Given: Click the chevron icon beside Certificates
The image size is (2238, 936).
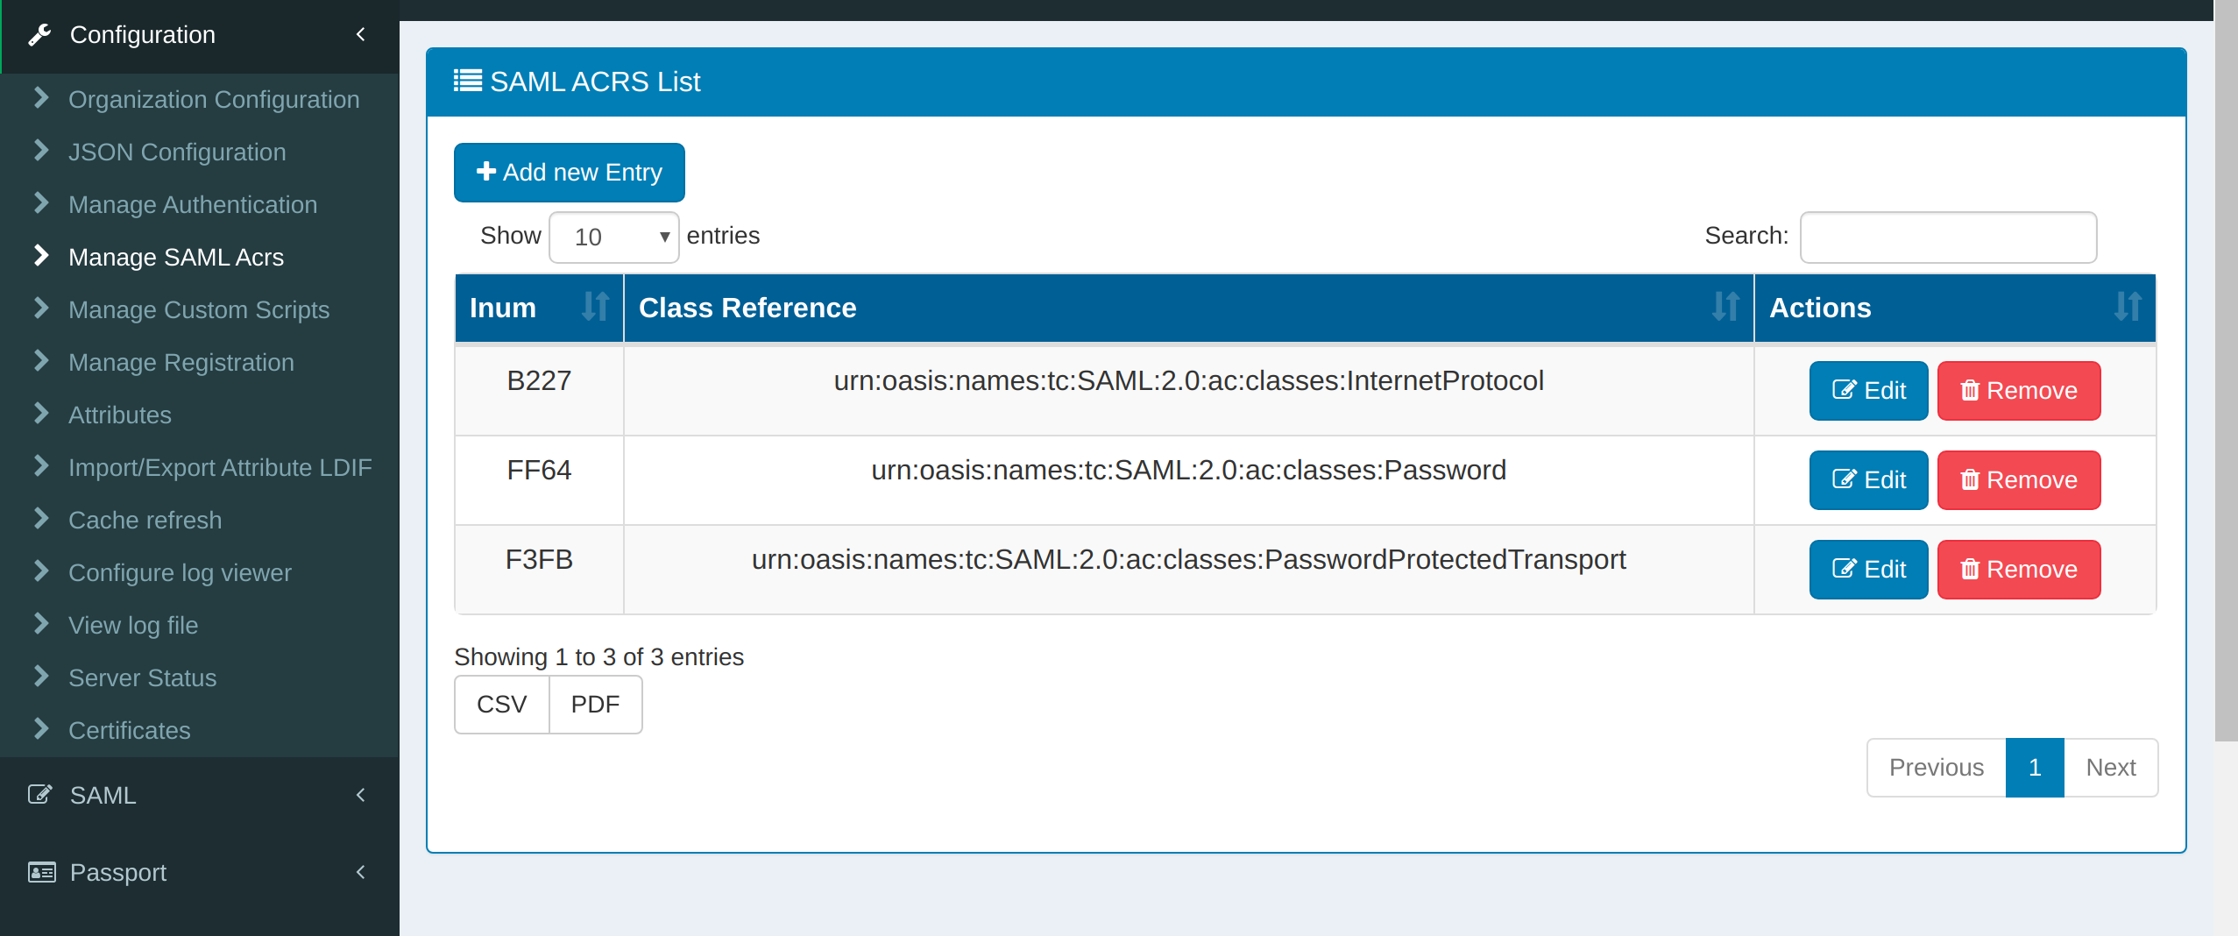Looking at the screenshot, I should point(41,728).
